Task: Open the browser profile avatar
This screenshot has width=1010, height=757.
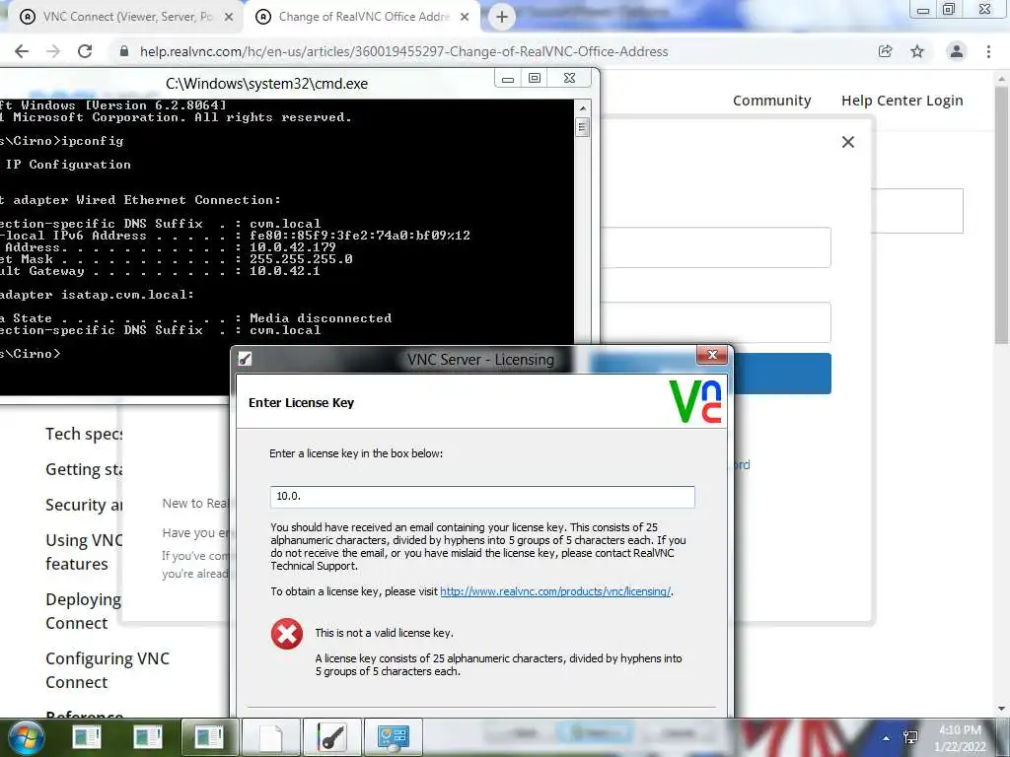Action: coord(957,51)
